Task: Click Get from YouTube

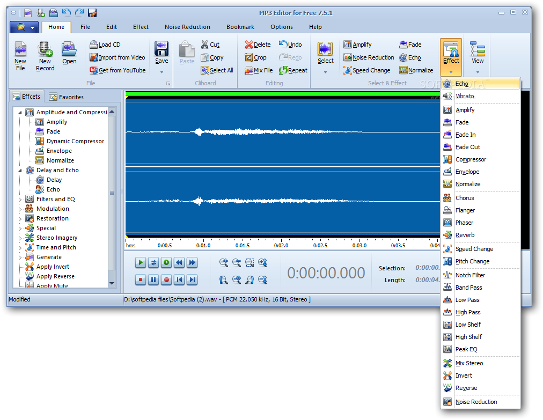Action: 117,70
